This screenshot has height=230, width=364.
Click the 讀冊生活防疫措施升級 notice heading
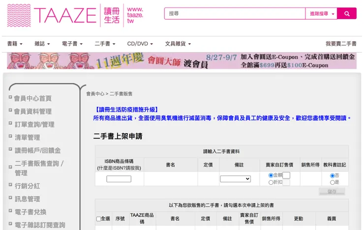click(127, 110)
